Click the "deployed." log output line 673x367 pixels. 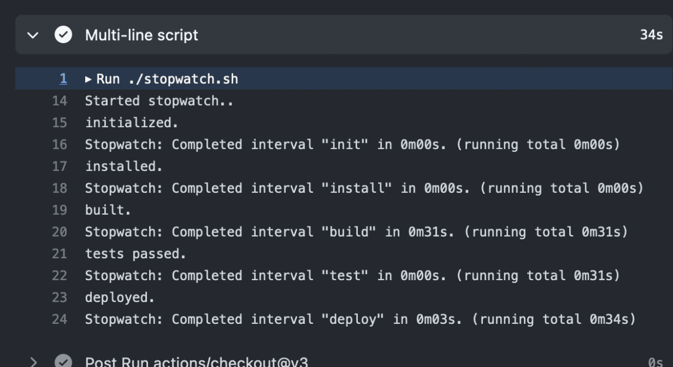pos(118,298)
